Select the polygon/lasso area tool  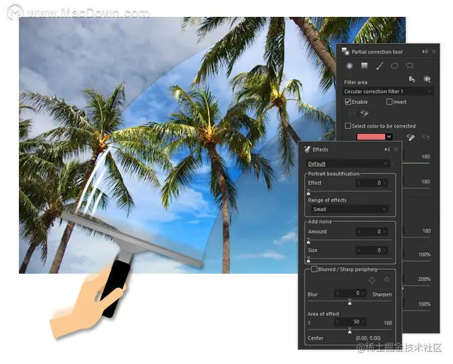[x=409, y=66]
